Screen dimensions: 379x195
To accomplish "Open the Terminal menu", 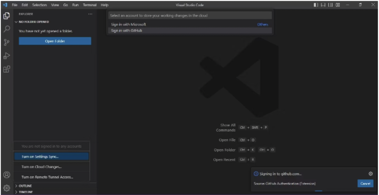I will click(90, 5).
